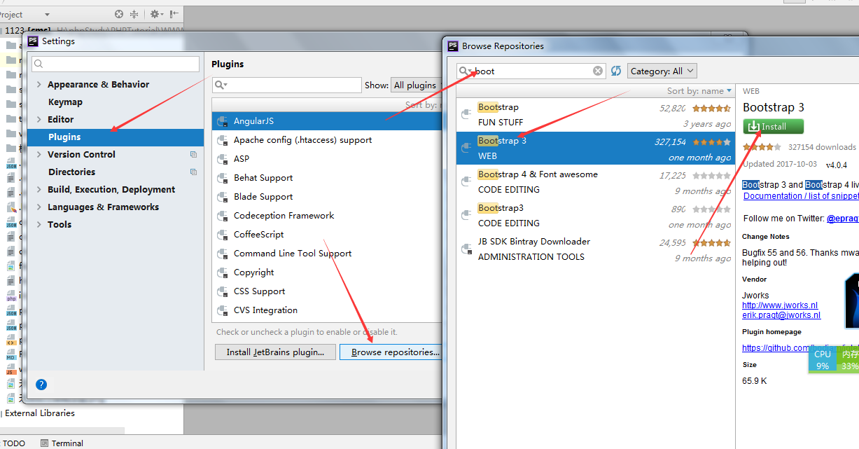Click the 'boot' search field in Browse Repositories
Viewport: 859px width, 449px height.
pos(531,71)
